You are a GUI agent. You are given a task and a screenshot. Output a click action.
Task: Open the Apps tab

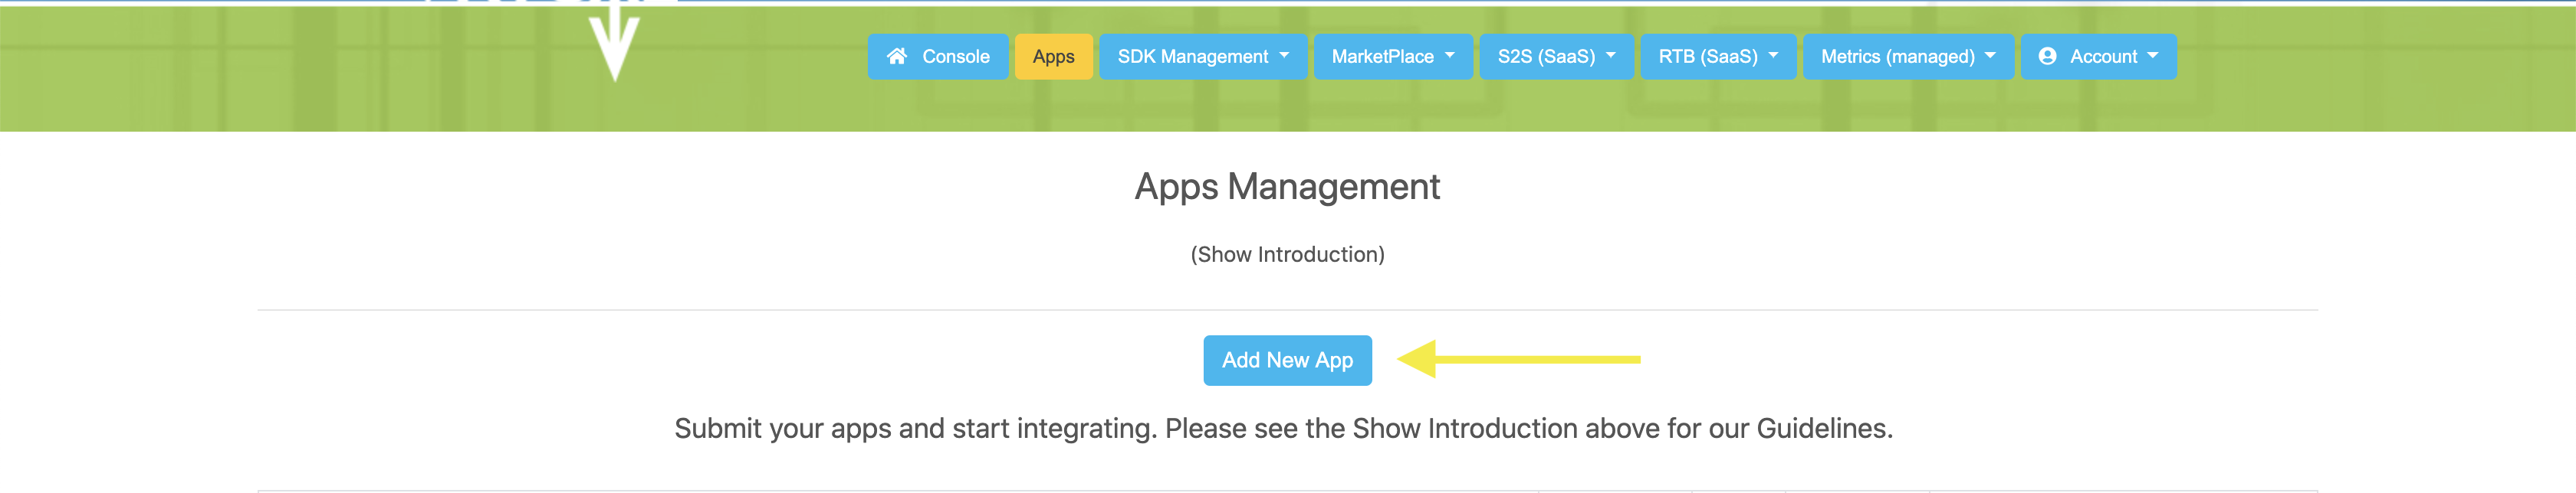[x=1053, y=56]
